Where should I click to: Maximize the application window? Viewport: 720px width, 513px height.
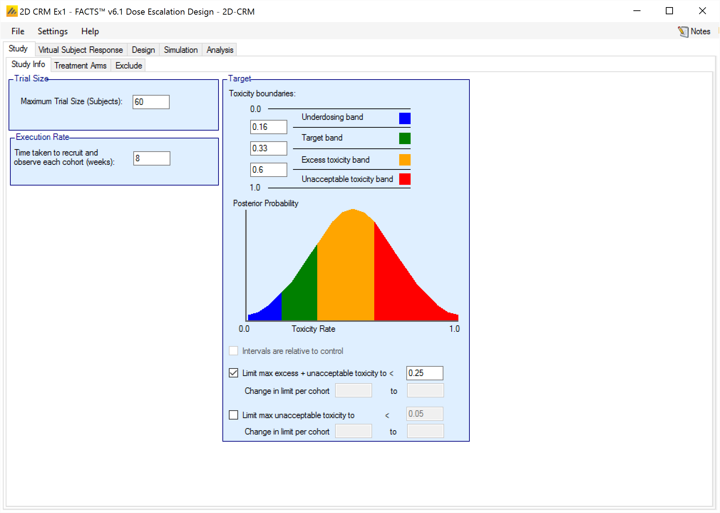click(x=669, y=11)
